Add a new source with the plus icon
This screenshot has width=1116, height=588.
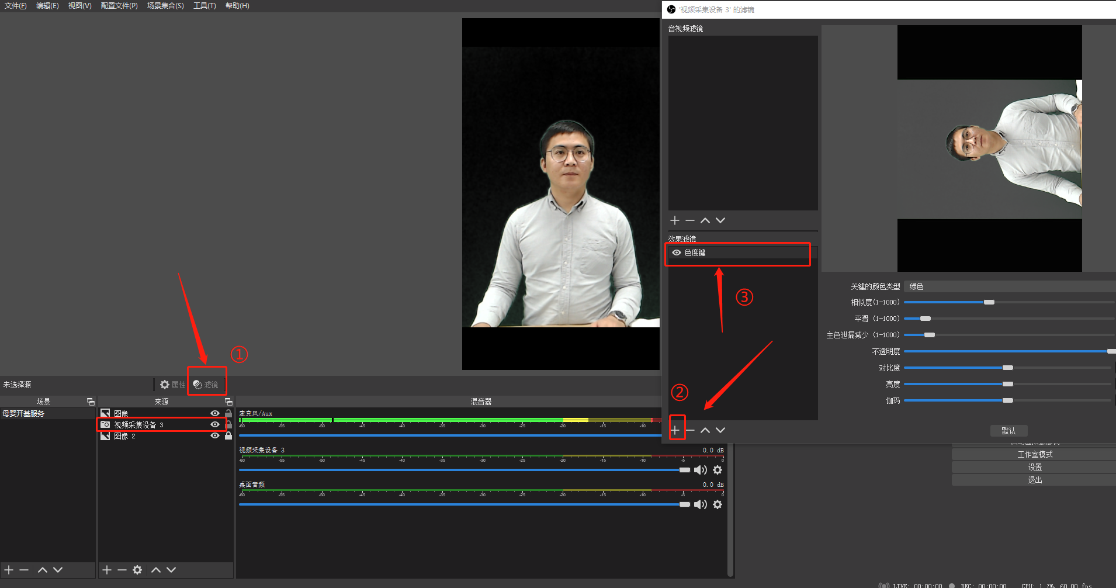pos(107,570)
